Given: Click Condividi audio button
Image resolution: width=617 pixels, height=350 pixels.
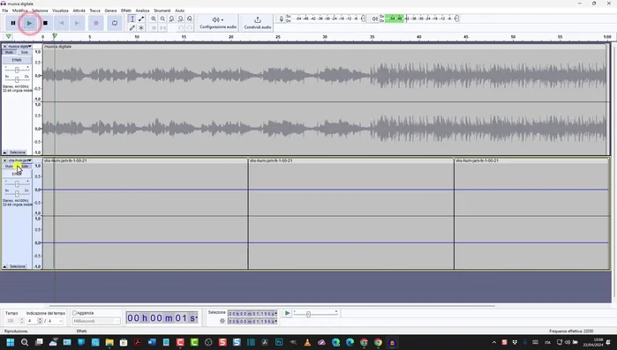Looking at the screenshot, I should (258, 23).
